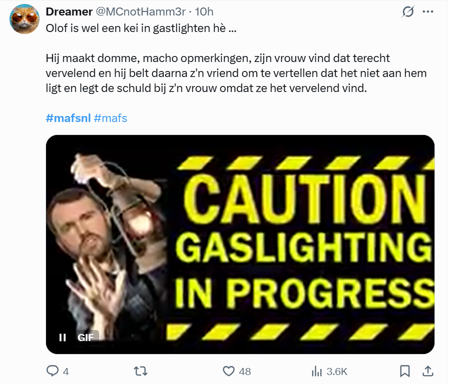Screen dimensions: 451x384
Task: Click the like count of 48
Action: 245,371
